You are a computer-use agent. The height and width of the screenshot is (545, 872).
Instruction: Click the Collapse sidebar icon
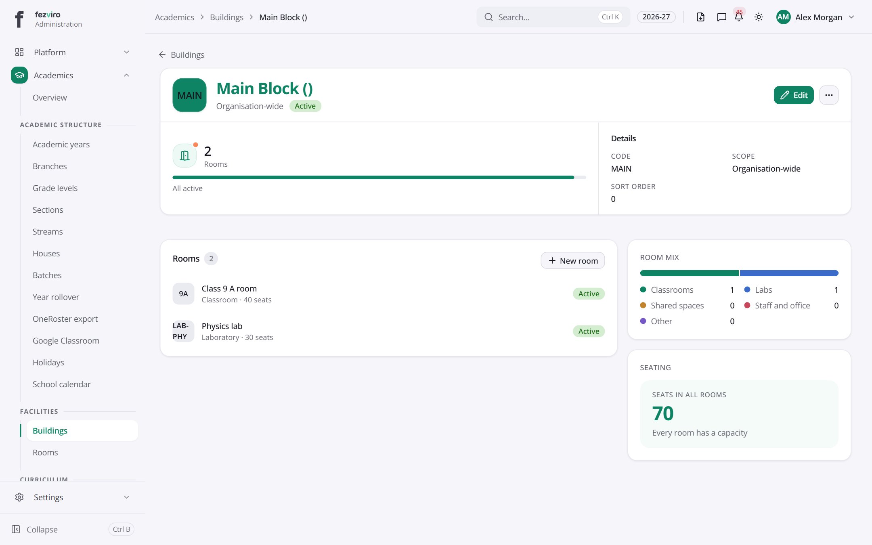[x=16, y=529]
